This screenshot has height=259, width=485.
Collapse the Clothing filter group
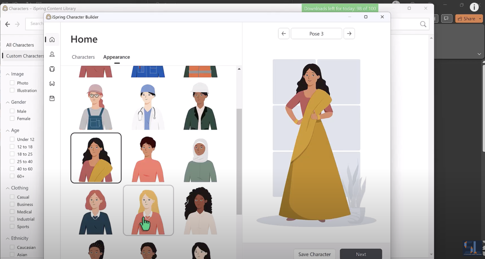coord(7,188)
